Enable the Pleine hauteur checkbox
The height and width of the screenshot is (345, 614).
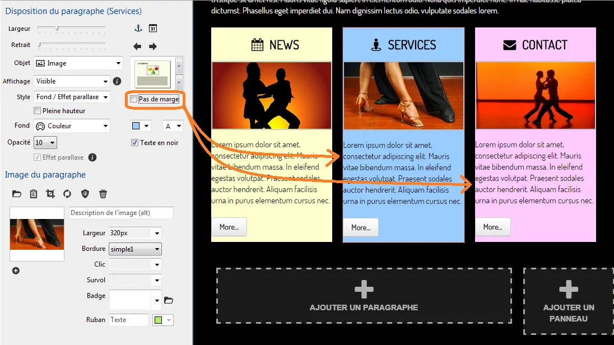tap(37, 111)
